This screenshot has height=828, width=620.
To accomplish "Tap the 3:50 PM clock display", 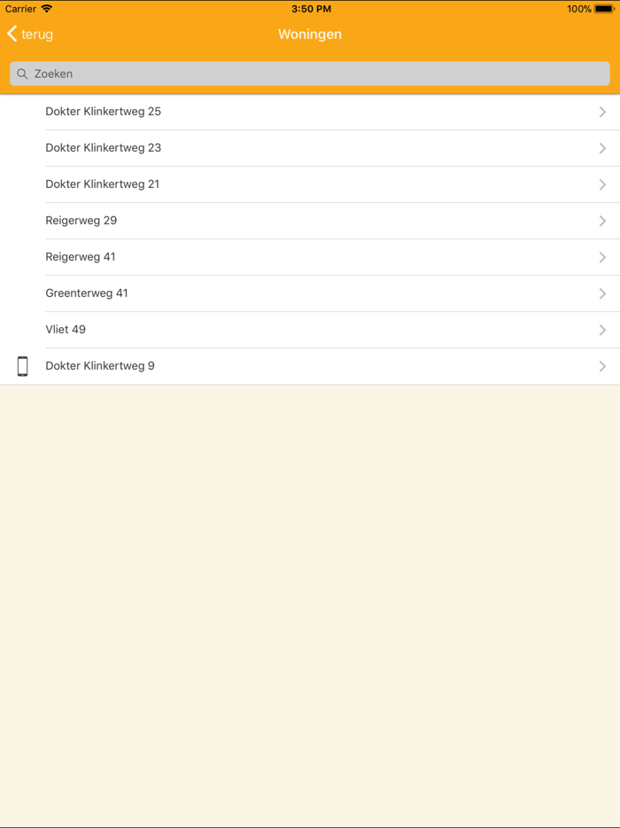I will (310, 8).
